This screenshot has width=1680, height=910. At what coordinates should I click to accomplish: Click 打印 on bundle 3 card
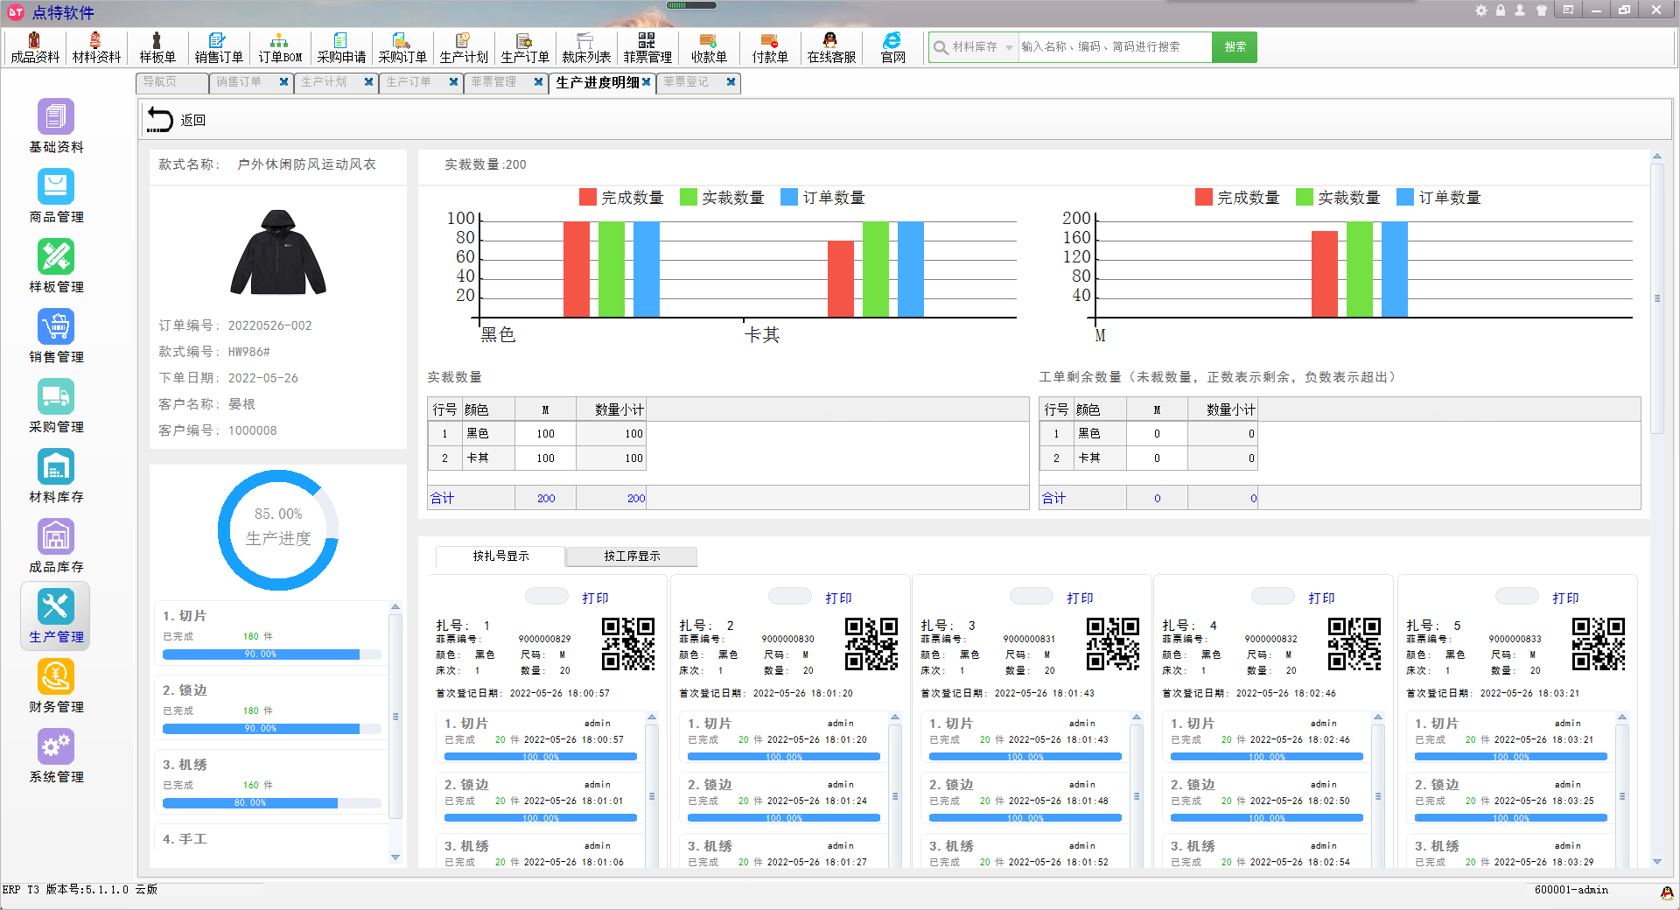1080,598
